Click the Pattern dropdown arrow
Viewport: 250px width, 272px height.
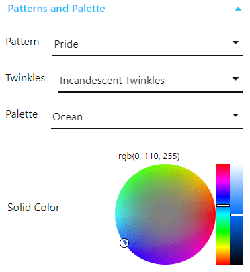pos(235,42)
